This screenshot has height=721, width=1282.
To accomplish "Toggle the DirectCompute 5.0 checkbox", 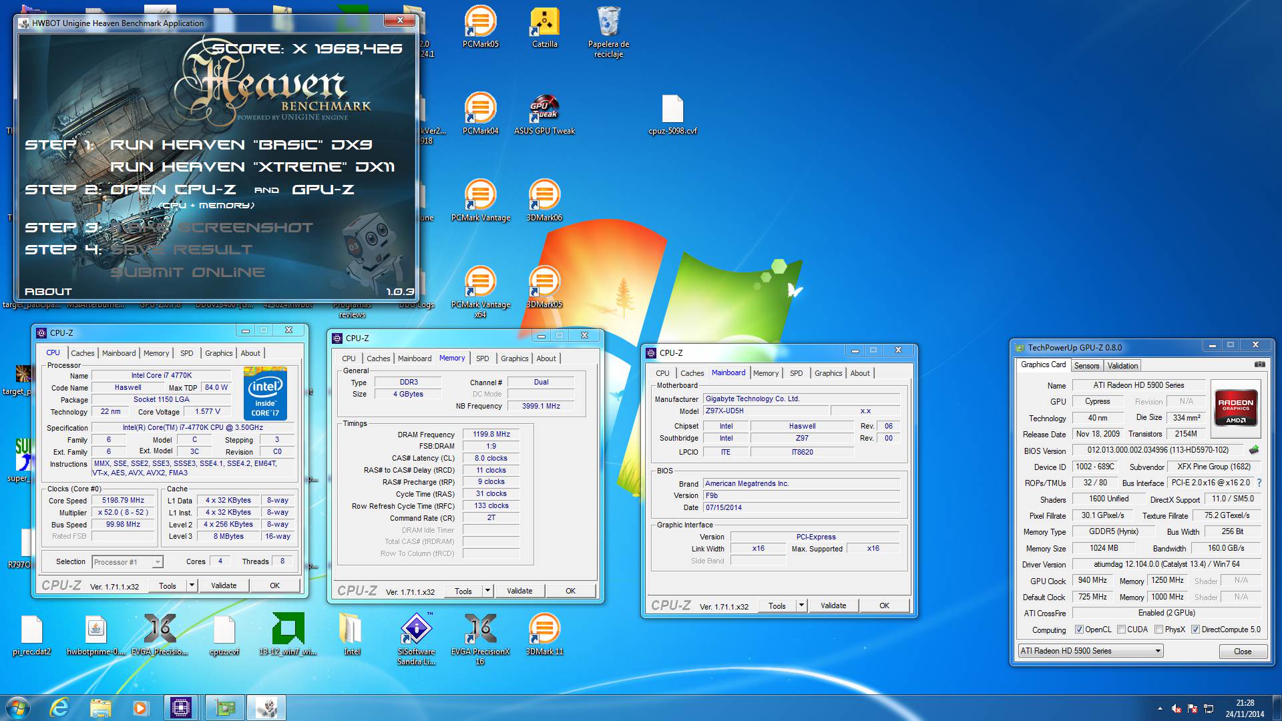I will coord(1196,630).
